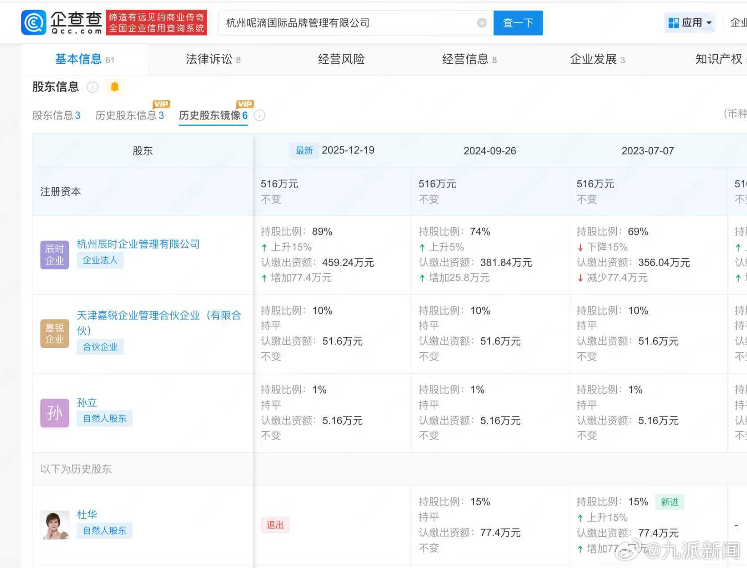Click info icon beside 股东信息 heading
The width and height of the screenshot is (747, 568).
tap(92, 87)
